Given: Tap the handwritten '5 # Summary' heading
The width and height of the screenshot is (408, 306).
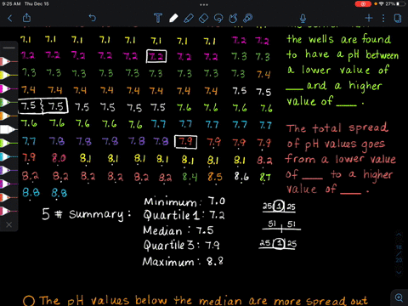Looking at the screenshot, I should click(87, 214).
